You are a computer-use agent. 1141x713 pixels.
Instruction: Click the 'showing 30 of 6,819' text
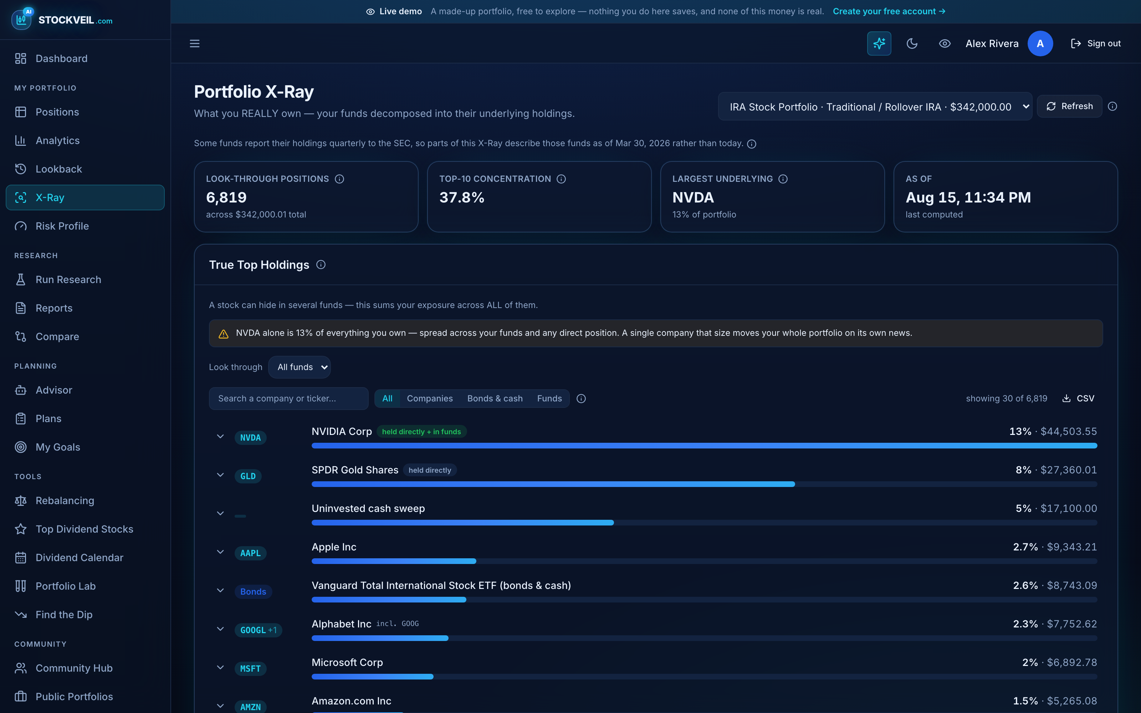pyautogui.click(x=1006, y=399)
